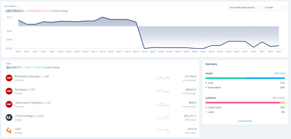Click the Summary panel title
The width and height of the screenshot is (291, 139).
[211, 64]
